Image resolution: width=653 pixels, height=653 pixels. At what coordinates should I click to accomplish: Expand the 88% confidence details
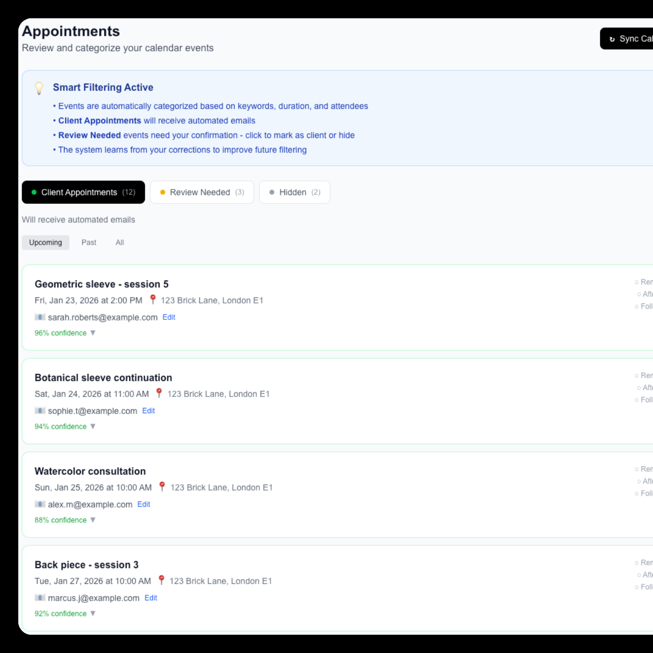coord(93,520)
